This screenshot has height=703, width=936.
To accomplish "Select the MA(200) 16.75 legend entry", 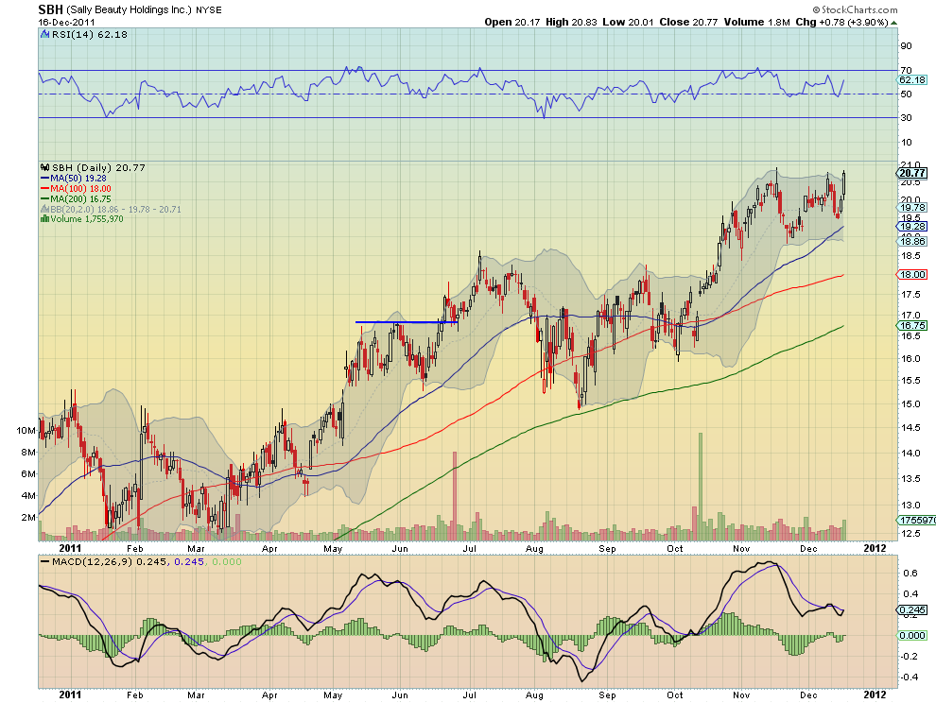I will tap(76, 198).
